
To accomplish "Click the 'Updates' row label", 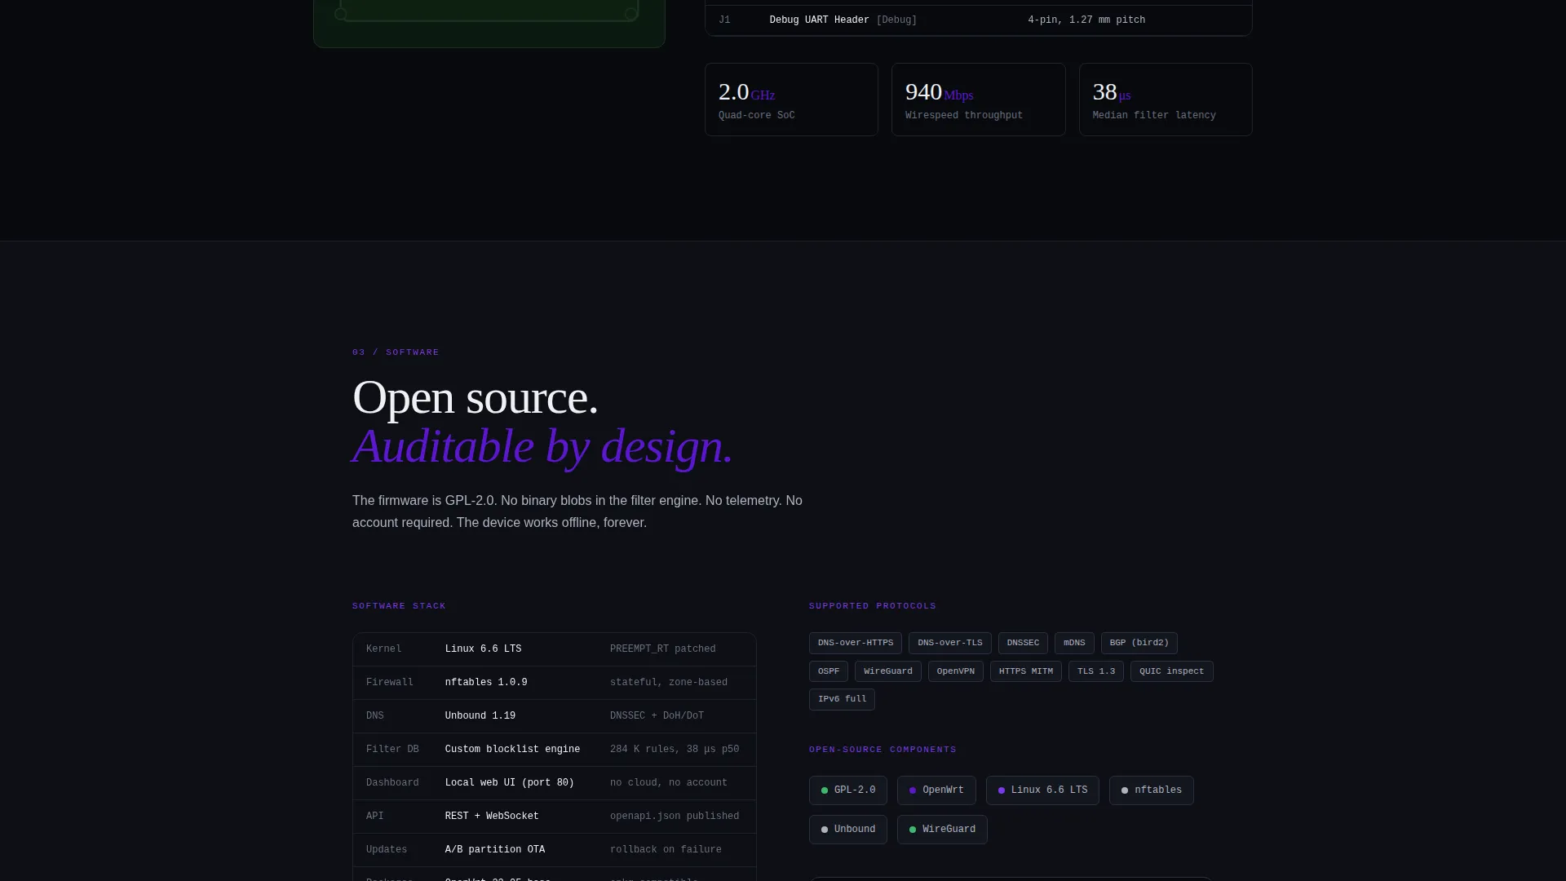I will click(387, 850).
